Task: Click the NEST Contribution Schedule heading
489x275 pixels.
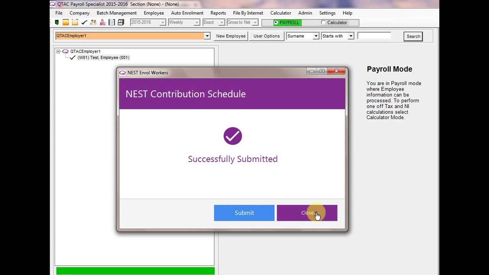Action: [x=186, y=94]
